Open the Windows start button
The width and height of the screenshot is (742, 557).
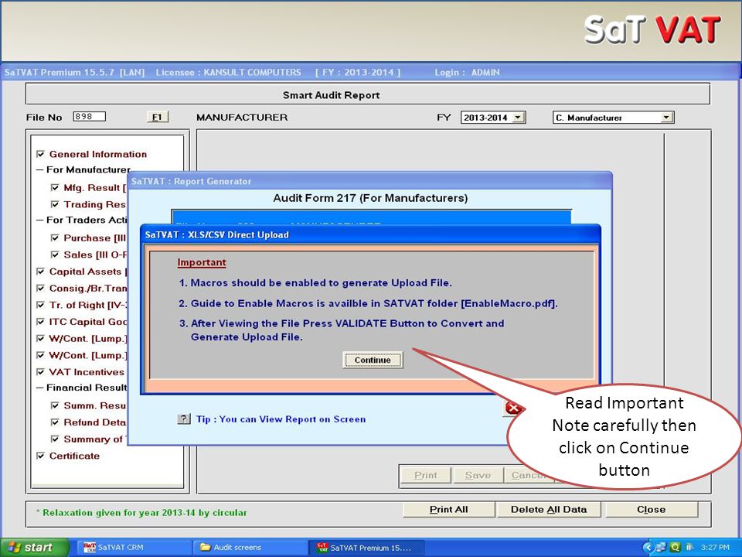pyautogui.click(x=34, y=548)
